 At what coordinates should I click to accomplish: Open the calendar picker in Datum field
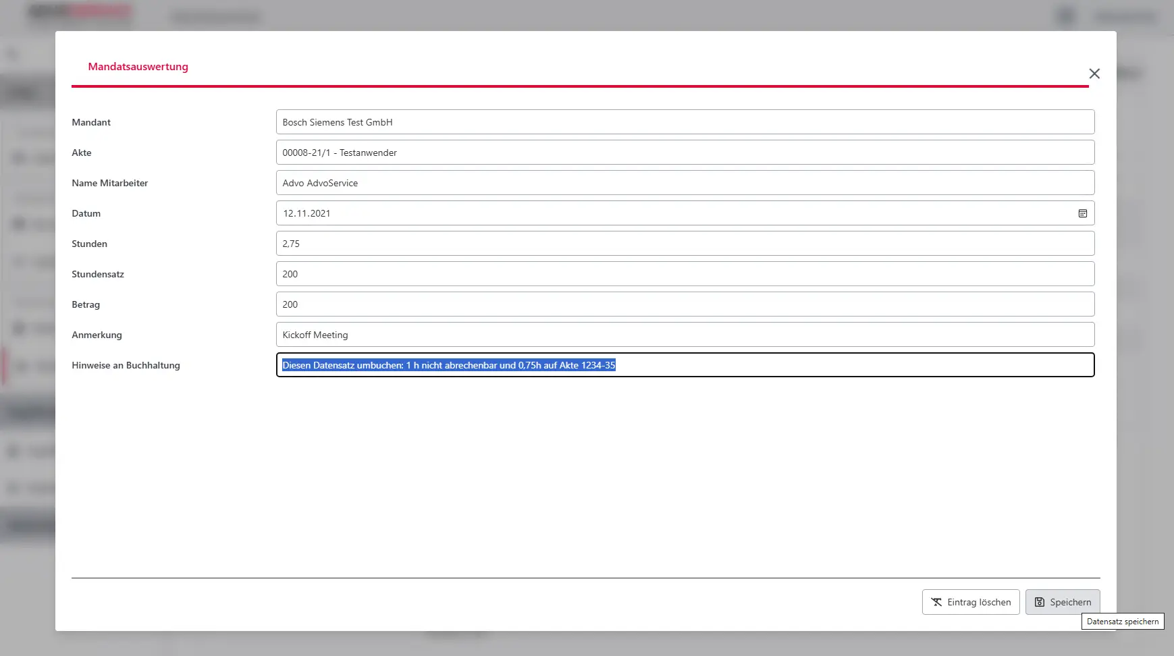[x=1082, y=213]
